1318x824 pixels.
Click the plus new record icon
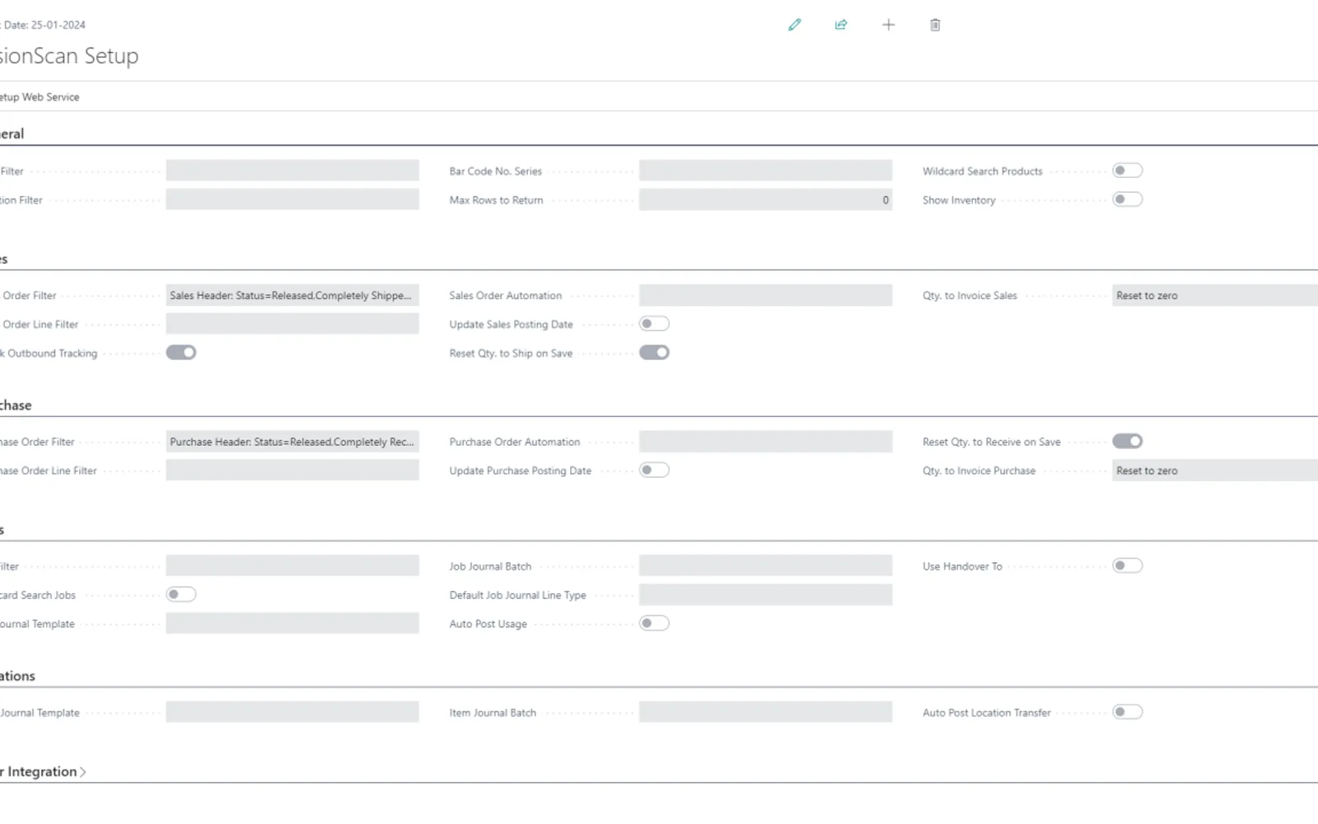(x=888, y=25)
